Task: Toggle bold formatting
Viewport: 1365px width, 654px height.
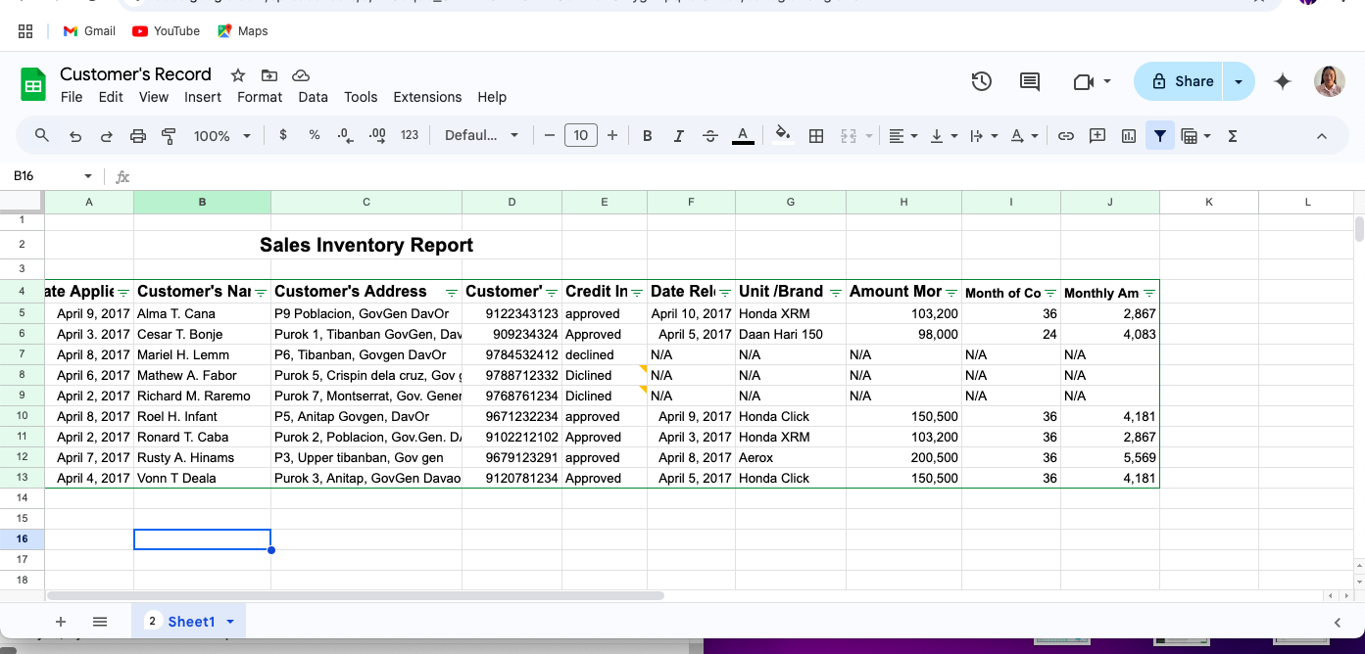Action: point(647,136)
